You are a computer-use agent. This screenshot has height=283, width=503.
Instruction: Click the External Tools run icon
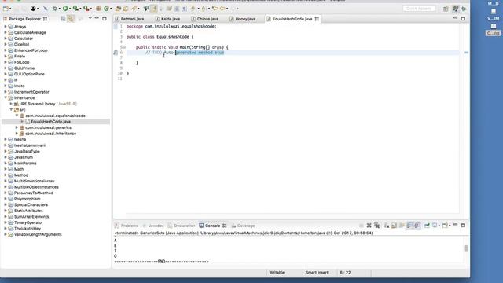click(x=86, y=9)
